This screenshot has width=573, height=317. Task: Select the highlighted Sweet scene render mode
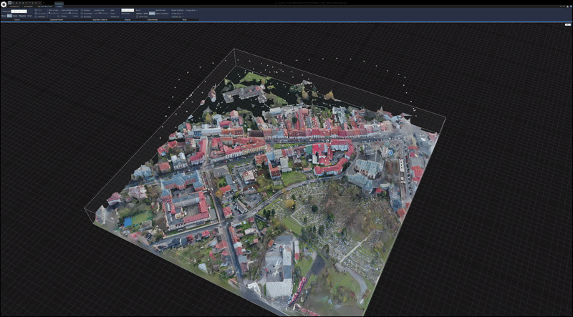(152, 13)
